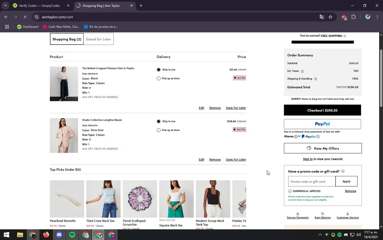Viewport: 383px width, 240px height.
Task: Save the Longline Blazer for later
Action: pos(236,160)
